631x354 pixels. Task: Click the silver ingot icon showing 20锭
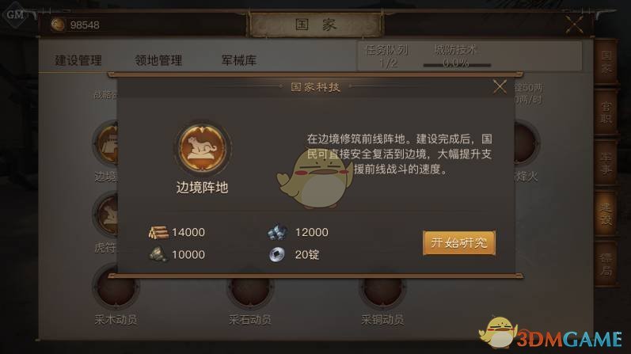click(277, 254)
